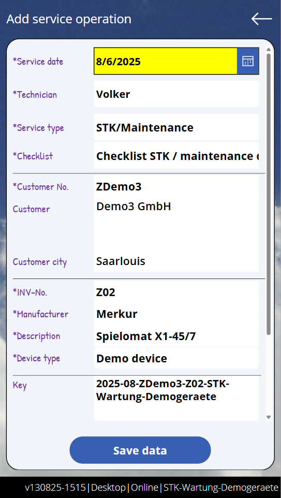Click version text v130825-1515 in status bar

coord(55,487)
